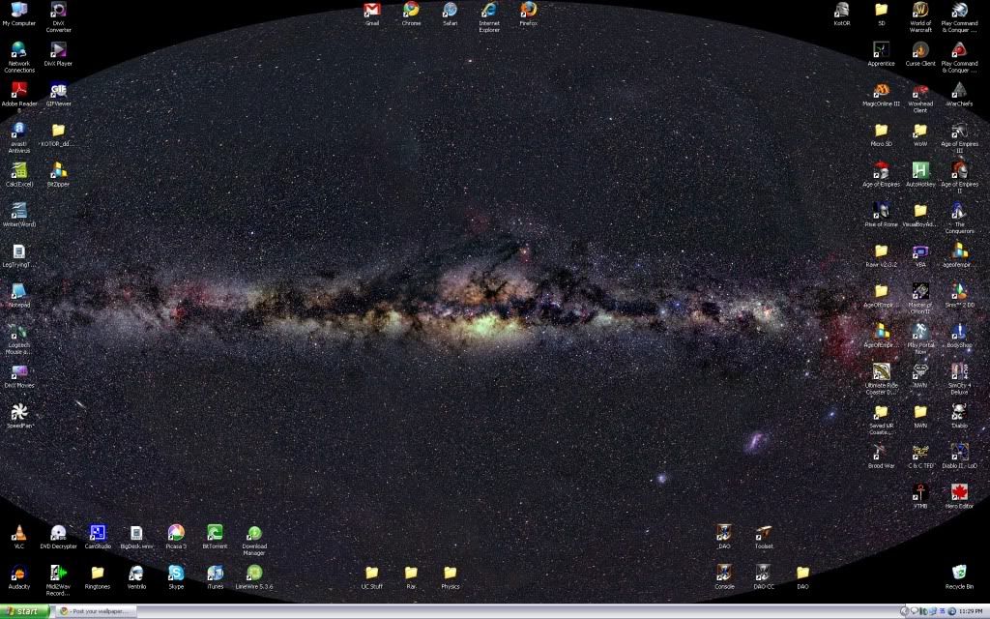The image size is (990, 619).
Task: Click the Windows Start button
Action: pos(26,611)
